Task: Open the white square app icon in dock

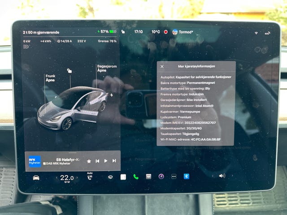Action: click(123, 177)
